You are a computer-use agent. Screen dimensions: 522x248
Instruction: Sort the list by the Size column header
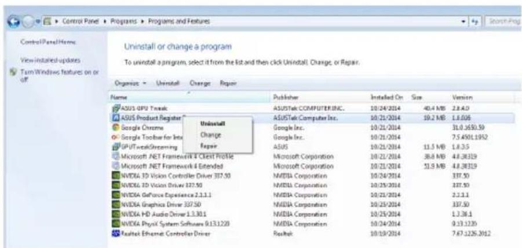[429, 98]
